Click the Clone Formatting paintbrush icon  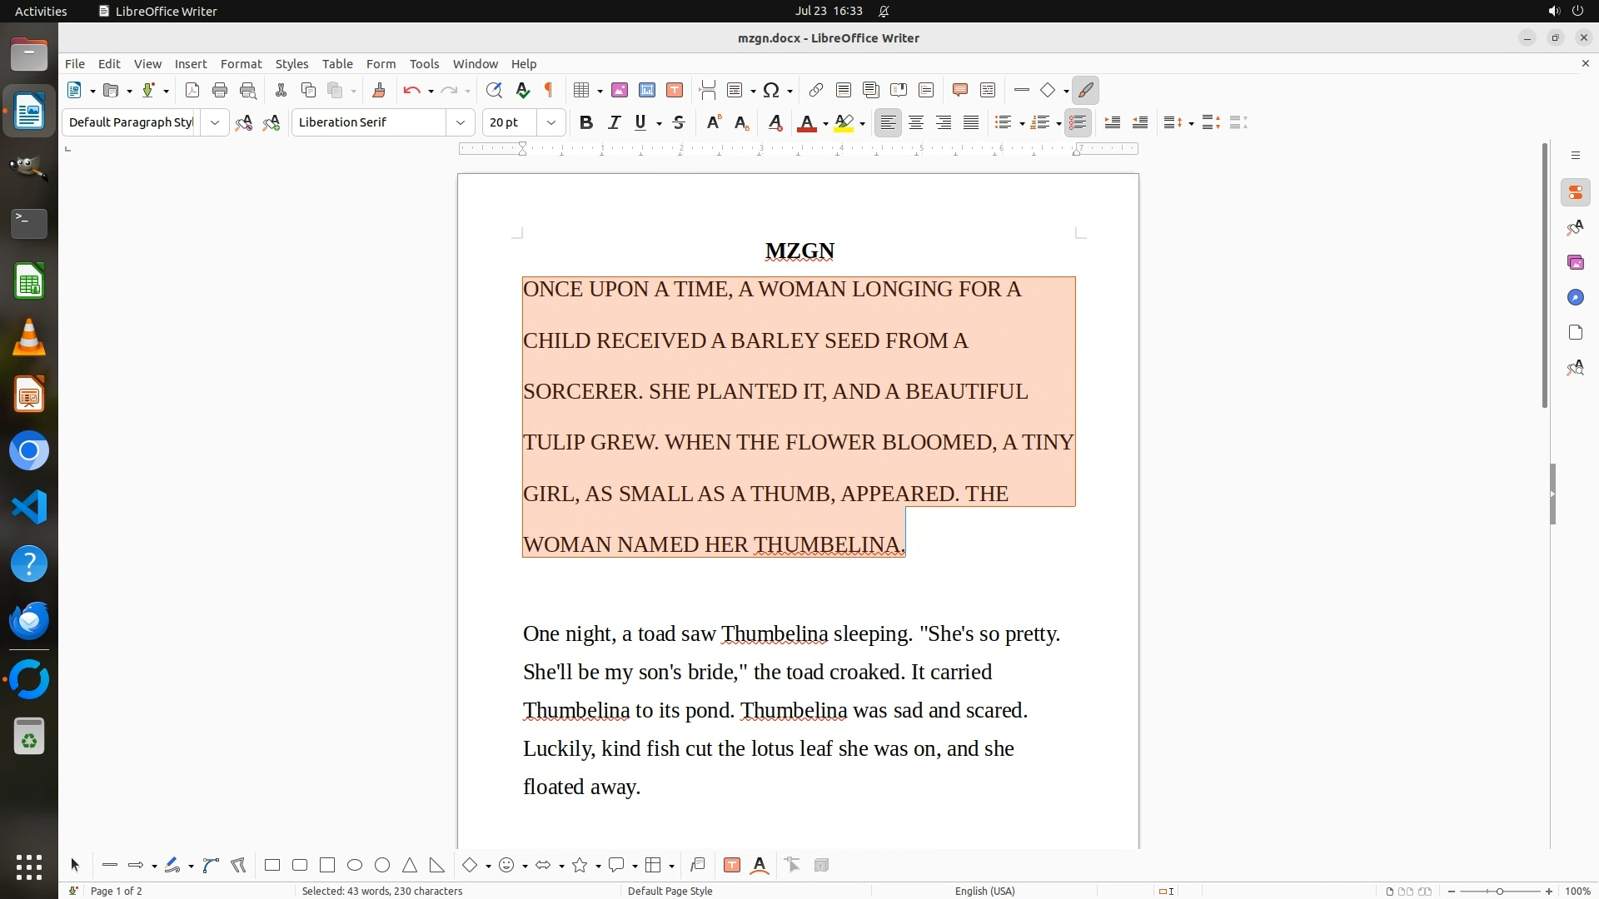tap(379, 90)
